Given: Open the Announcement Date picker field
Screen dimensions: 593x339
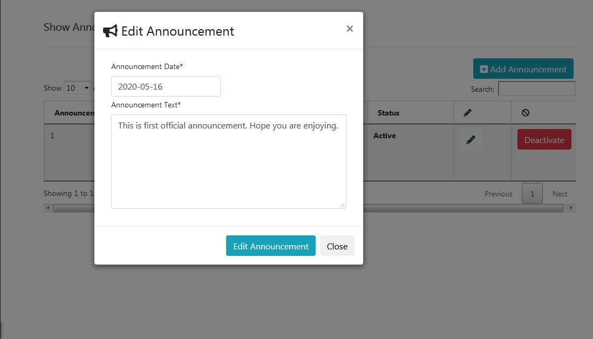Looking at the screenshot, I should click(x=166, y=86).
